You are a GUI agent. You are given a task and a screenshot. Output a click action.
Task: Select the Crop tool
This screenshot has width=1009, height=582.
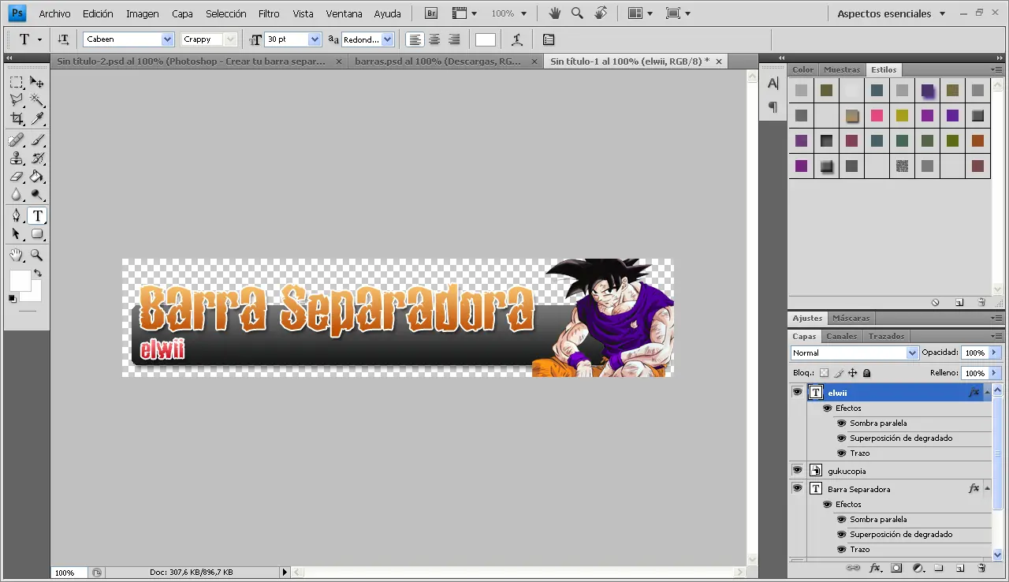pos(16,118)
